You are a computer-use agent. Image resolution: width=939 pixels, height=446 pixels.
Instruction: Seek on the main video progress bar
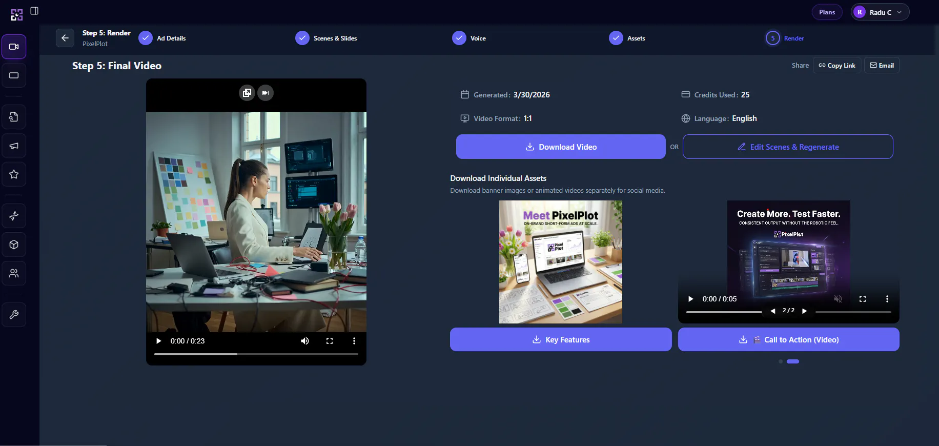pos(256,354)
